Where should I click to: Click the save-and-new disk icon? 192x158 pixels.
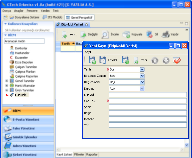[x=126, y=60]
